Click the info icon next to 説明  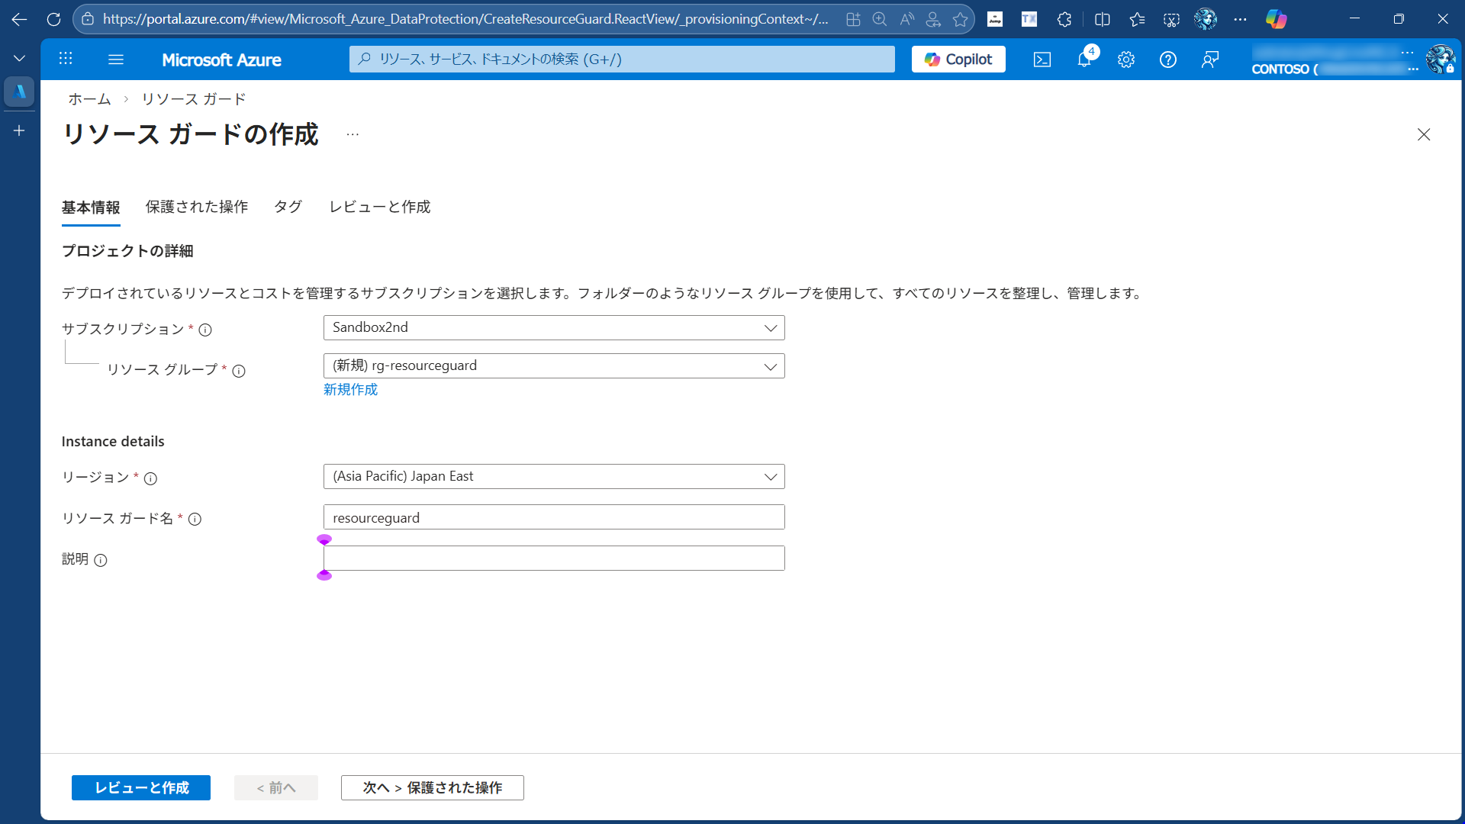tap(101, 560)
